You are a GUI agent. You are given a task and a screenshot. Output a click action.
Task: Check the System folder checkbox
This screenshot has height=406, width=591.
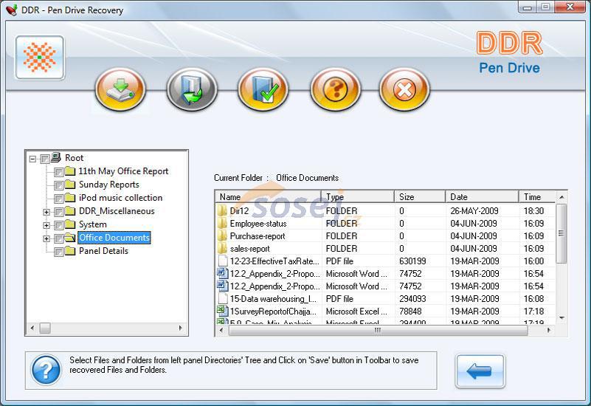[58, 225]
